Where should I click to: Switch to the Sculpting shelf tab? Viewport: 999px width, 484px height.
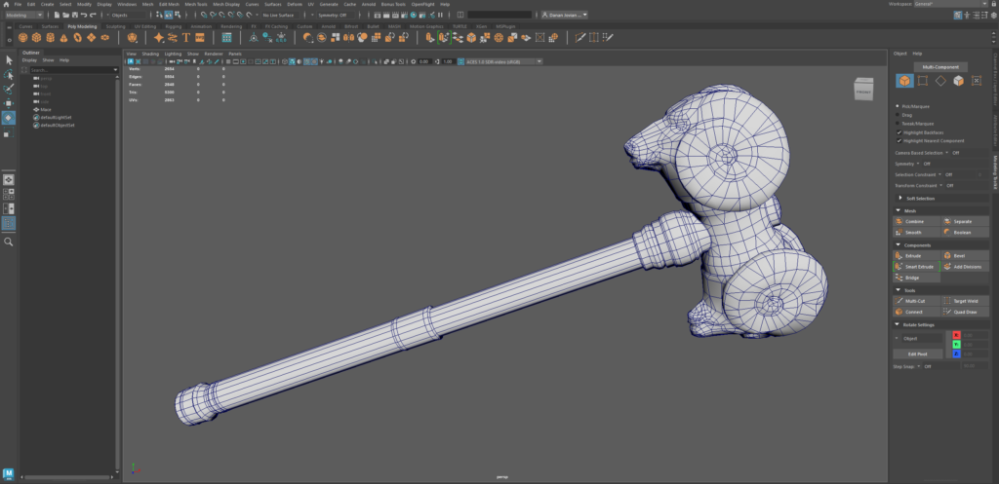pyautogui.click(x=115, y=26)
